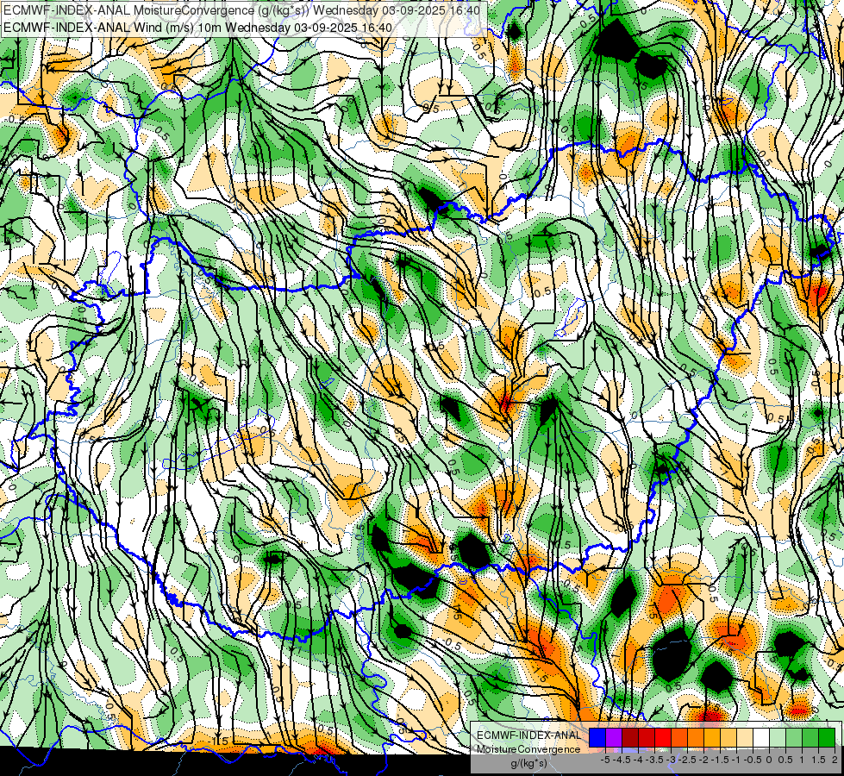Click the blue swatch in the legend

(597, 737)
